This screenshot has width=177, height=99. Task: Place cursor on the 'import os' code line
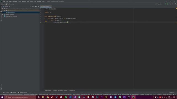(48, 13)
